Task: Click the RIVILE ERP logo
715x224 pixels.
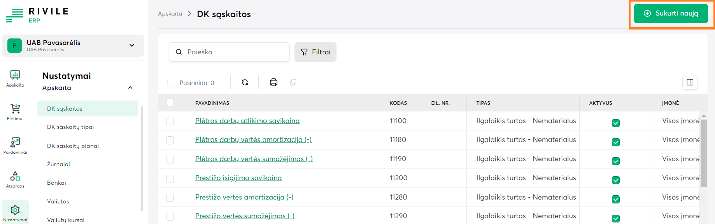Action: click(x=37, y=15)
